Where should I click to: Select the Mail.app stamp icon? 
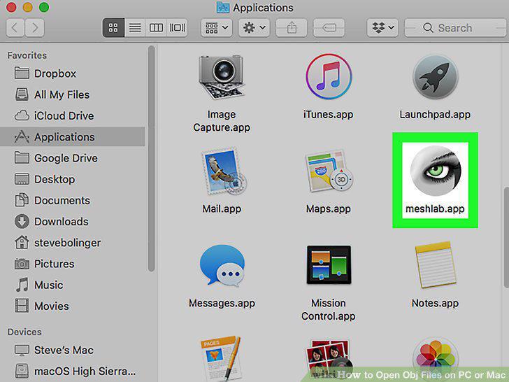pyautogui.click(x=223, y=171)
